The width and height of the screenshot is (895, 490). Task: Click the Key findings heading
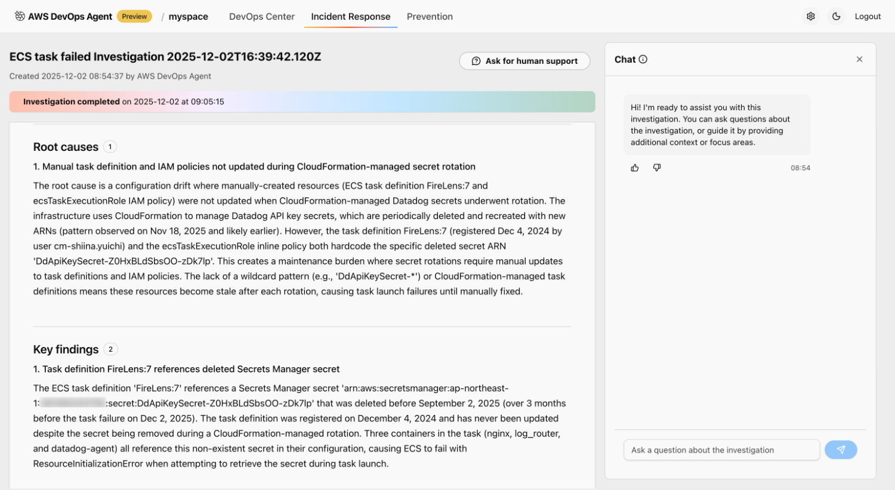coord(66,349)
